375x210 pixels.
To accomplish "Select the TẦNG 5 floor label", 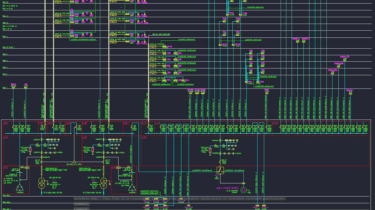I will click(x=5, y=54).
